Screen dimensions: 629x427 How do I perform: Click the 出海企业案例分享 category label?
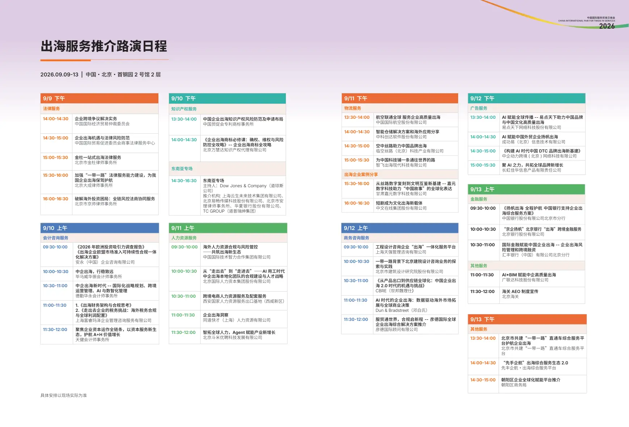pos(361,175)
